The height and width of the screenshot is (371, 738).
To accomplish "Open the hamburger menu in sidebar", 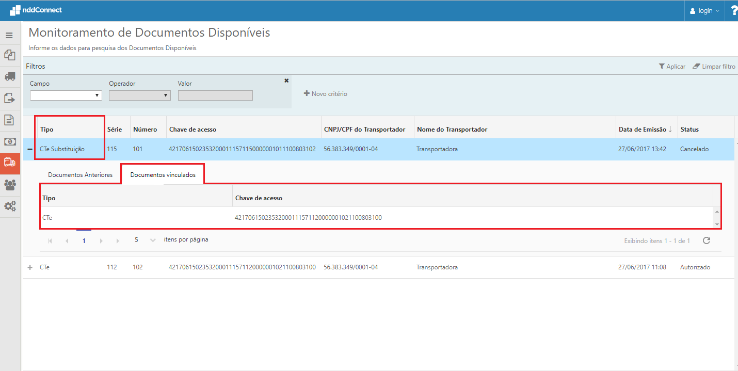I will [9, 36].
